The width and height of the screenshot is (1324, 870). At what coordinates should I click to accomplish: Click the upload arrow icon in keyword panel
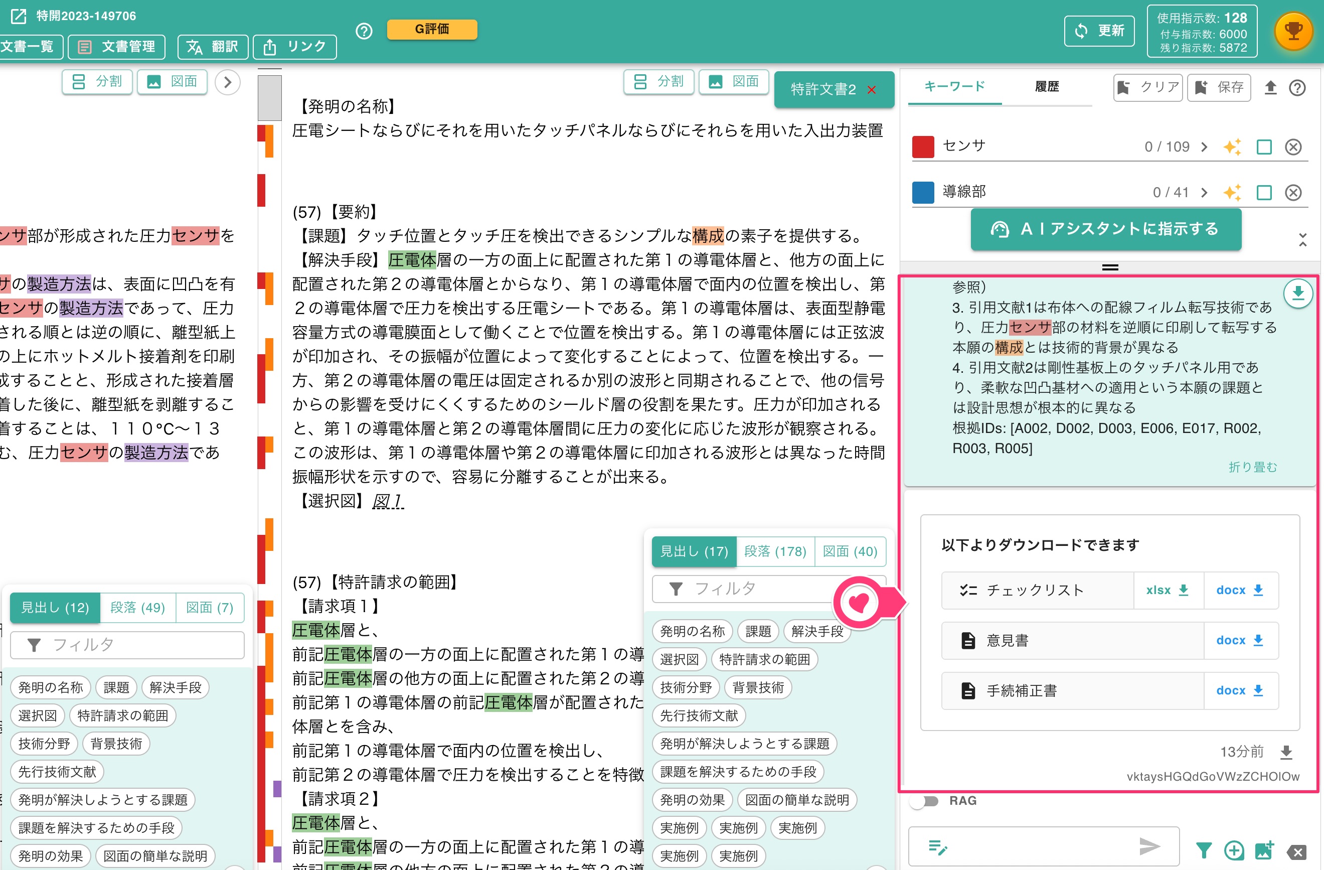click(1271, 87)
